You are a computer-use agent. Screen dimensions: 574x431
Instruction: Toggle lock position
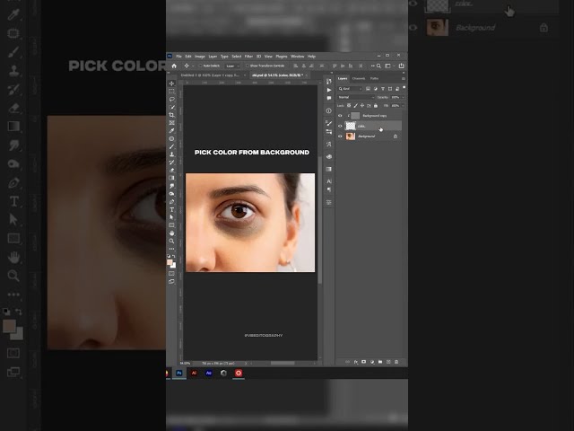pyautogui.click(x=362, y=106)
